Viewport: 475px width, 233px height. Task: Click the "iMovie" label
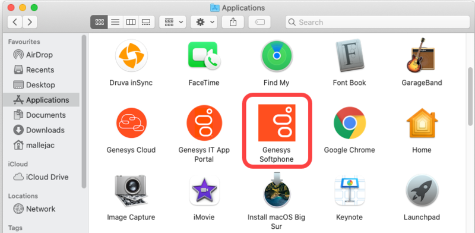coord(204,217)
